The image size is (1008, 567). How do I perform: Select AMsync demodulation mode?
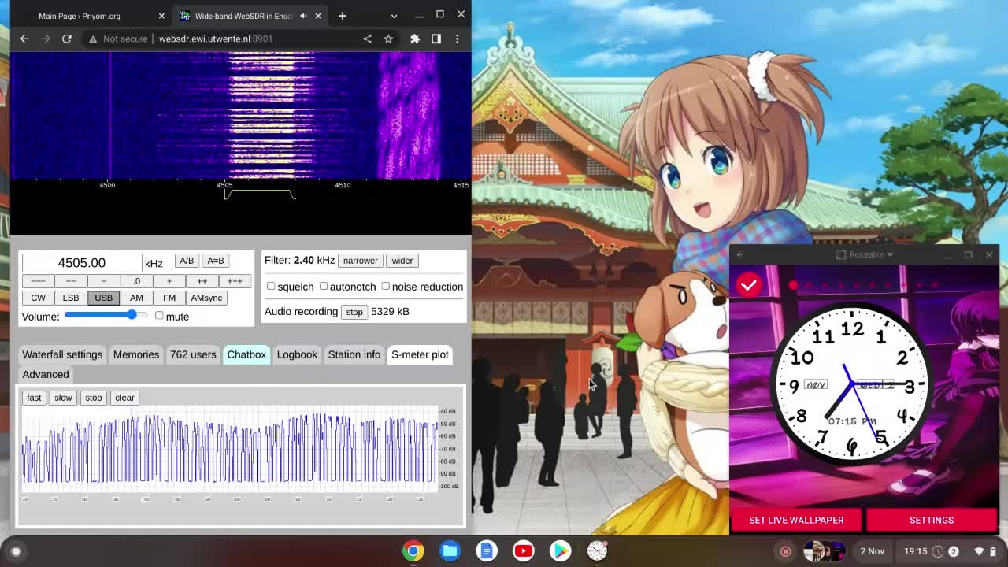pyautogui.click(x=206, y=298)
